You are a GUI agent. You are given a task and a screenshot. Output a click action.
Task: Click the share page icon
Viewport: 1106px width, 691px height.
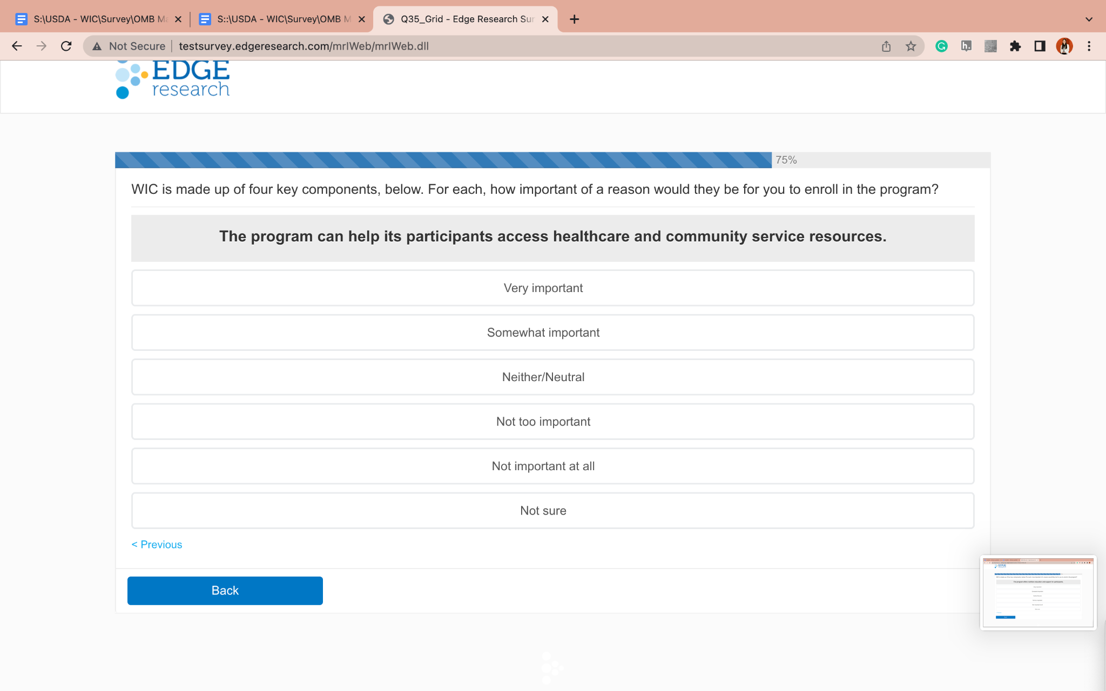click(x=886, y=46)
